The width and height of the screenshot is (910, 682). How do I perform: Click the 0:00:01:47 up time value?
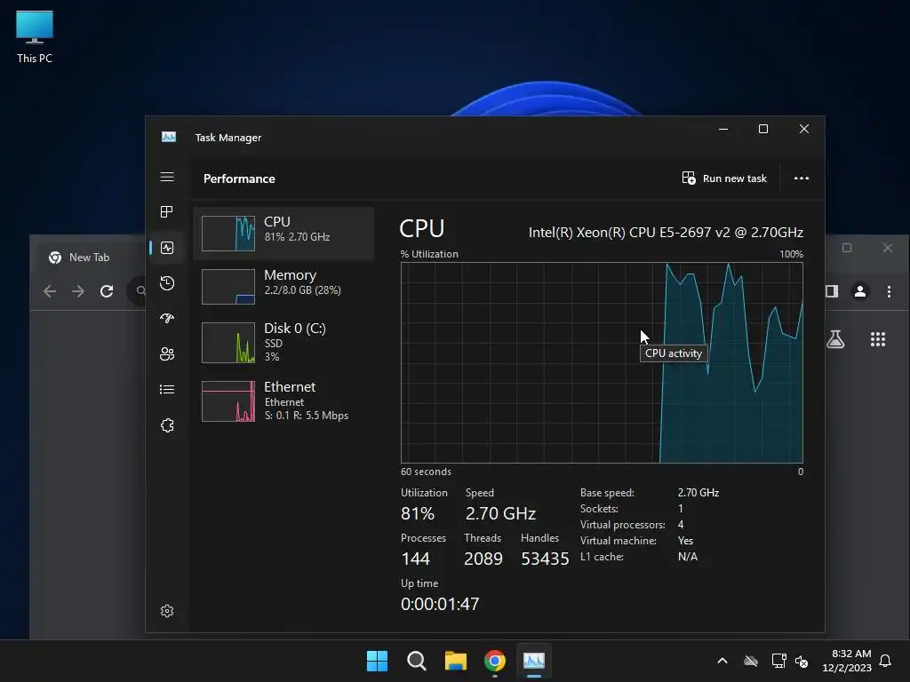pyautogui.click(x=440, y=604)
